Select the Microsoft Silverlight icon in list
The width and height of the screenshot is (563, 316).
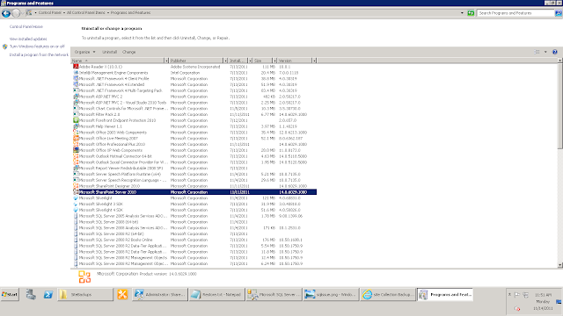tap(76, 198)
